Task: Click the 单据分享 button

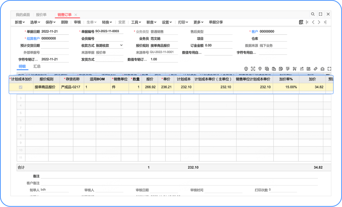Action: (x=216, y=22)
